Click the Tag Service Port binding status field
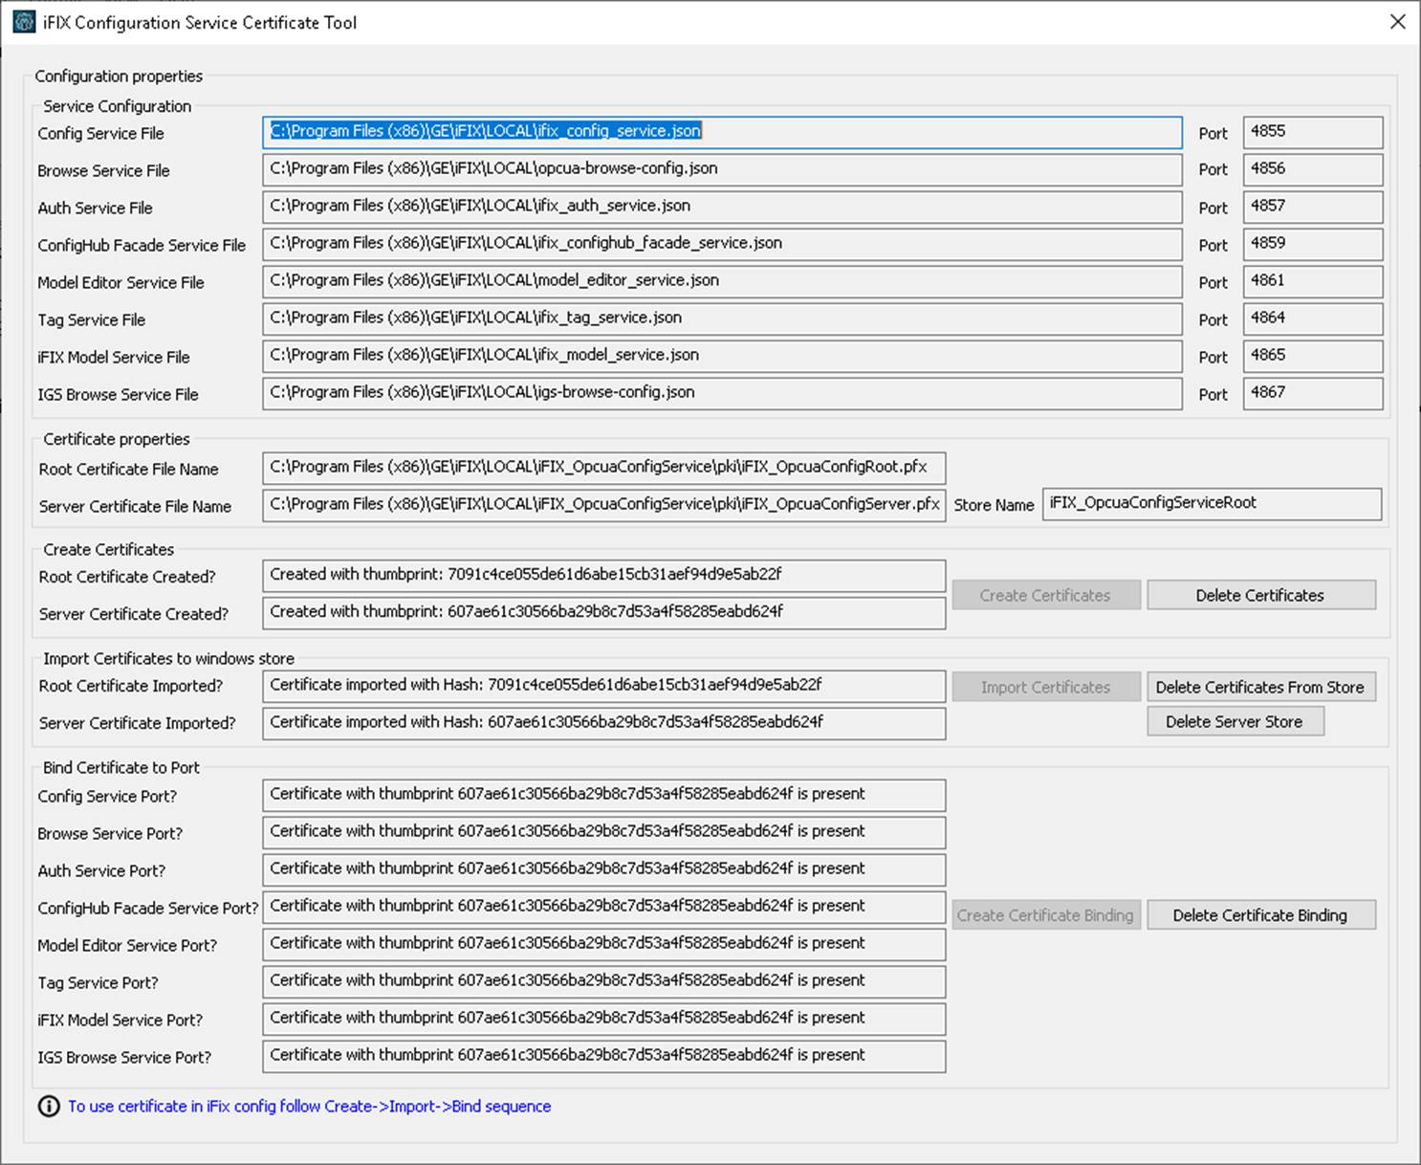The width and height of the screenshot is (1421, 1165). 604,981
